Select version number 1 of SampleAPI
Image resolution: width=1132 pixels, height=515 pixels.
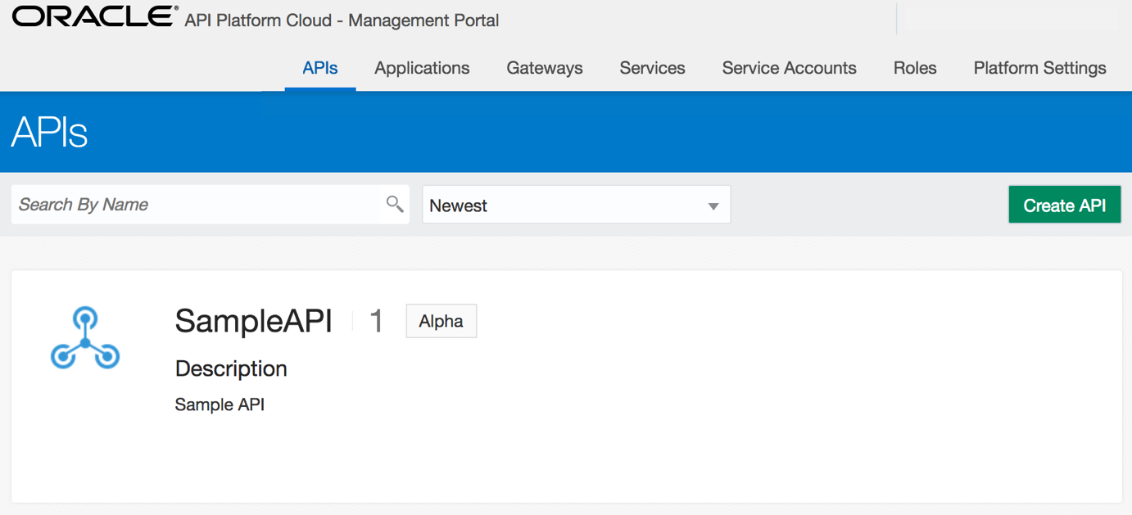click(377, 321)
